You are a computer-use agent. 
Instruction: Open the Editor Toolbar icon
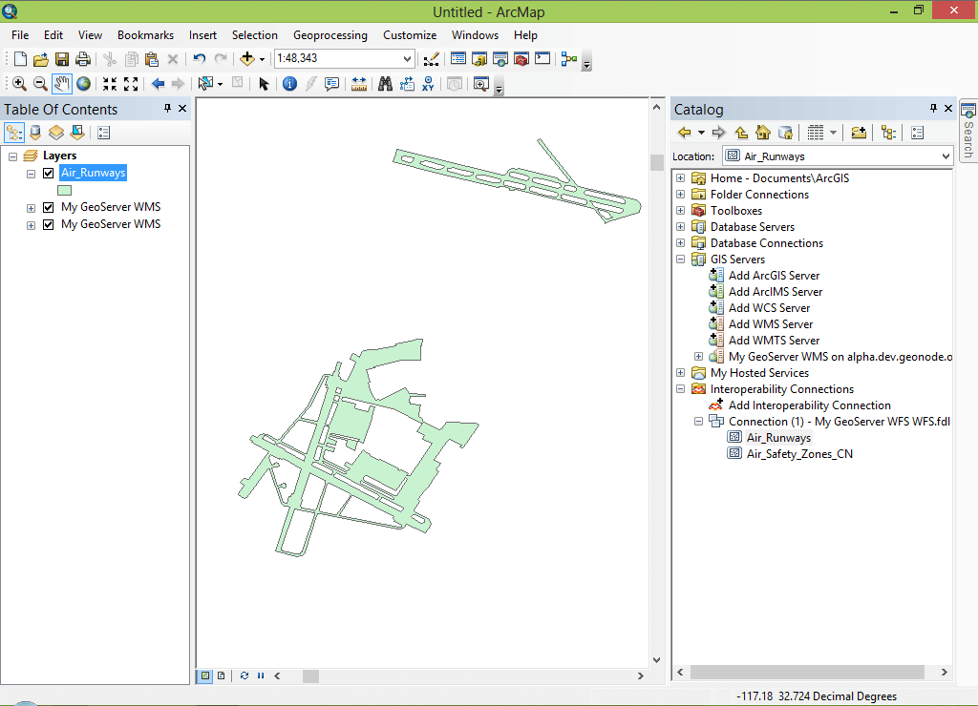coord(431,59)
